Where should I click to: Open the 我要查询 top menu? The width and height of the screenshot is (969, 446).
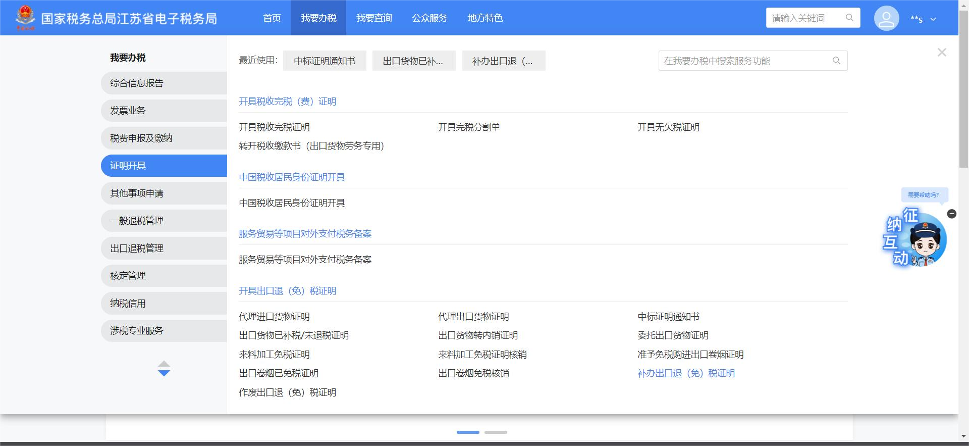(373, 18)
